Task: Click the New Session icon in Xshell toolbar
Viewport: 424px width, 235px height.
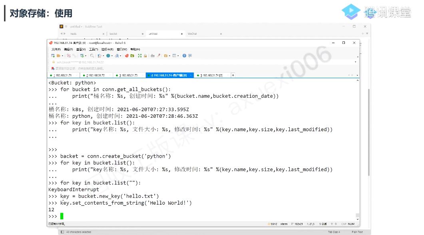Action: (53, 55)
